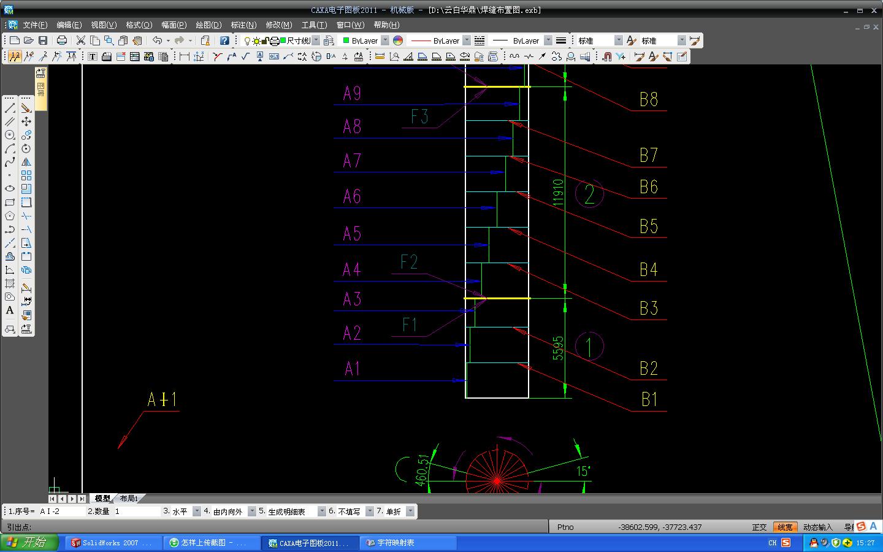Click the Undo arrow icon
883x552 pixels.
pos(158,40)
